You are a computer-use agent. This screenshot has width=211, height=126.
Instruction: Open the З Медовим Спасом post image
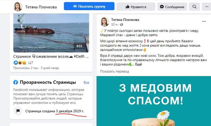click(x=154, y=101)
